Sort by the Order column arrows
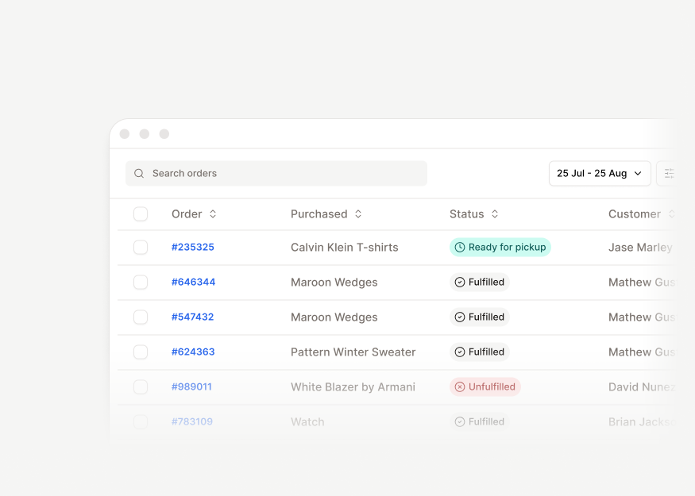Screen dimensions: 695x496 213,214
